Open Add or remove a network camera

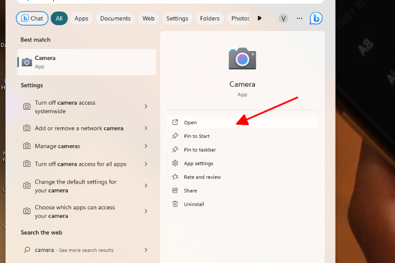[x=87, y=128]
